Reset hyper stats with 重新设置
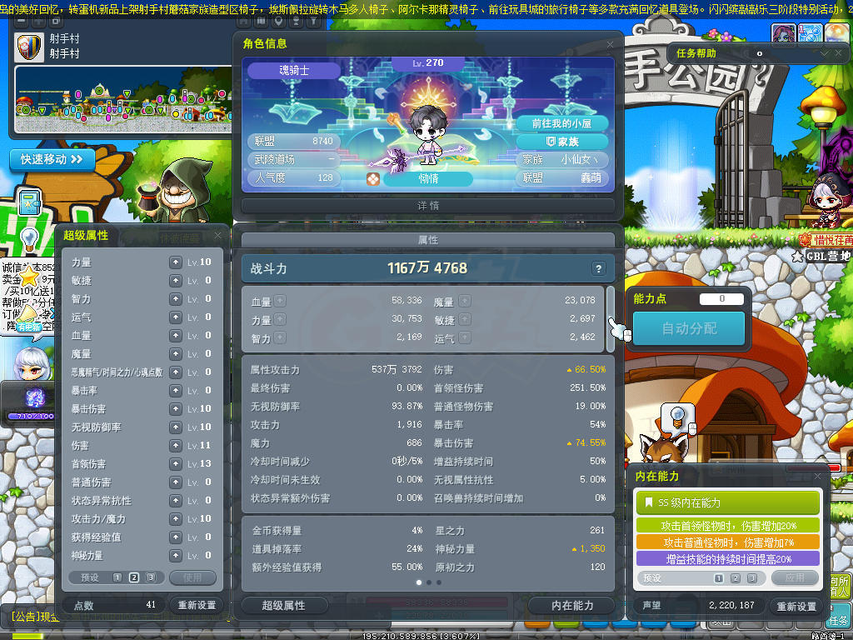 click(x=197, y=605)
